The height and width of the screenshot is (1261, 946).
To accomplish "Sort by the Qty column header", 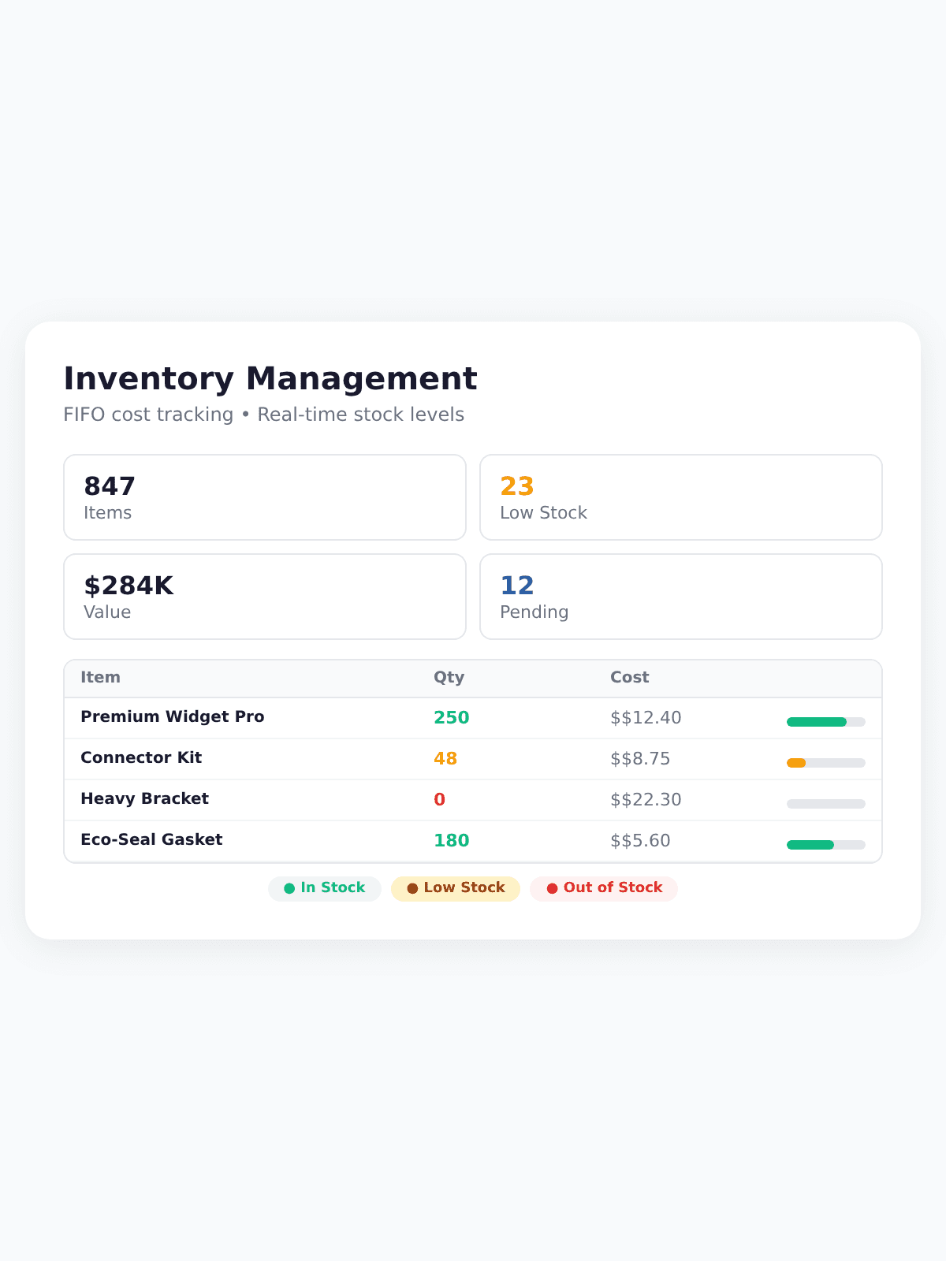I will point(449,677).
